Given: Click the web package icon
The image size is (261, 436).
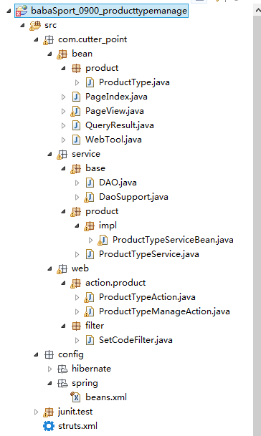Looking at the screenshot, I should [x=62, y=269].
